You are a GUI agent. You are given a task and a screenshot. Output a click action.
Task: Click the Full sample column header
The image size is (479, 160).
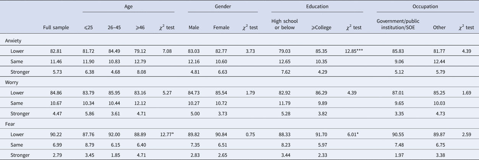coord(57,27)
